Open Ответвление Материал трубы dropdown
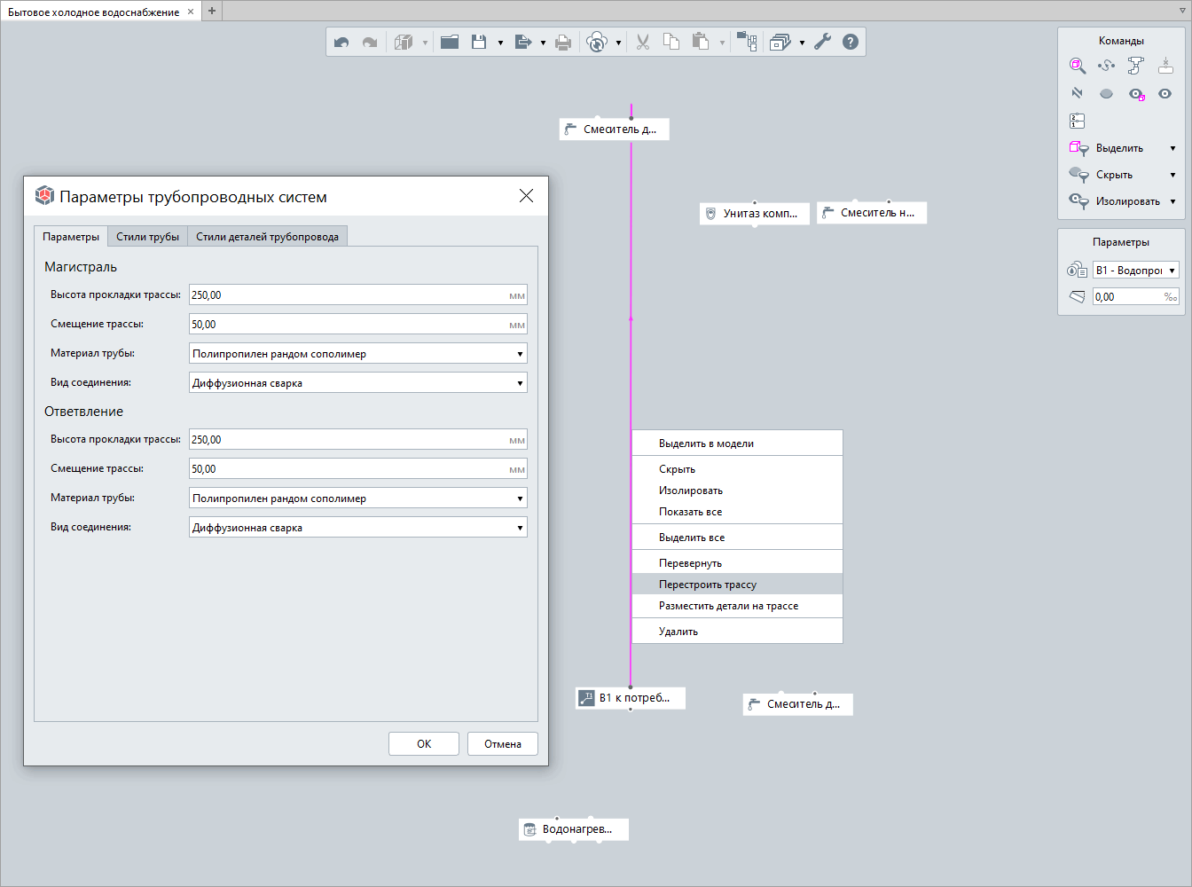The image size is (1192, 887). click(358, 498)
